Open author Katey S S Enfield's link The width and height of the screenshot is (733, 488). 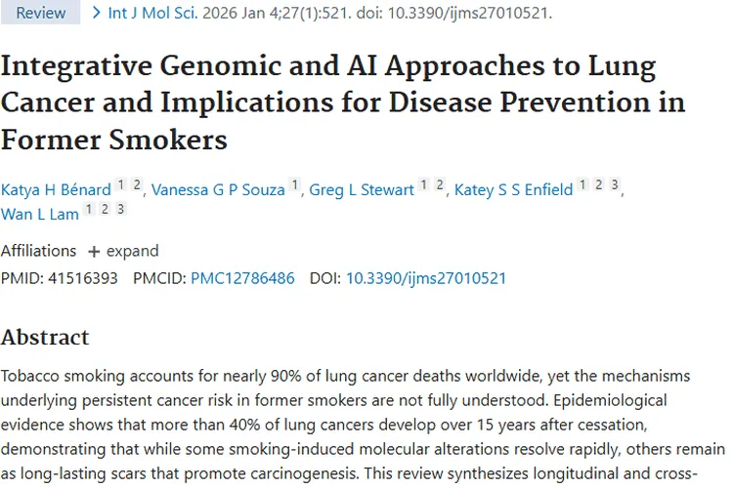pos(513,190)
